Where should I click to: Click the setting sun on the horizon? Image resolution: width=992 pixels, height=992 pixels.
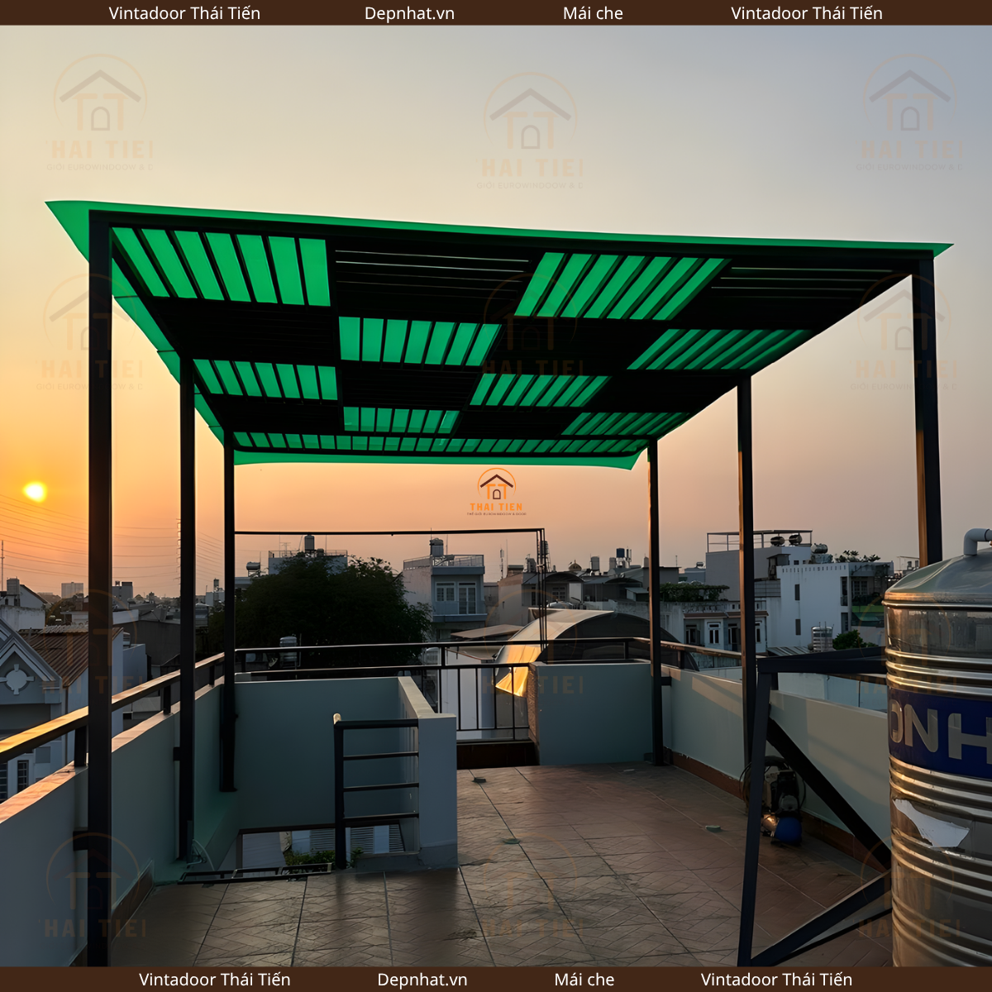click(x=35, y=491)
